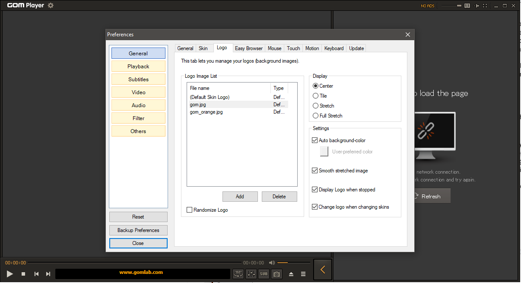Toggle the pin always-on-top icon
Viewport: 521px width, 283px height.
(x=477, y=6)
